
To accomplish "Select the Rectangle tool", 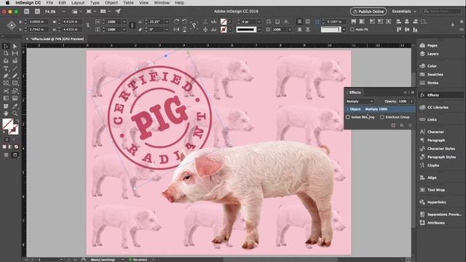I will (x=15, y=84).
